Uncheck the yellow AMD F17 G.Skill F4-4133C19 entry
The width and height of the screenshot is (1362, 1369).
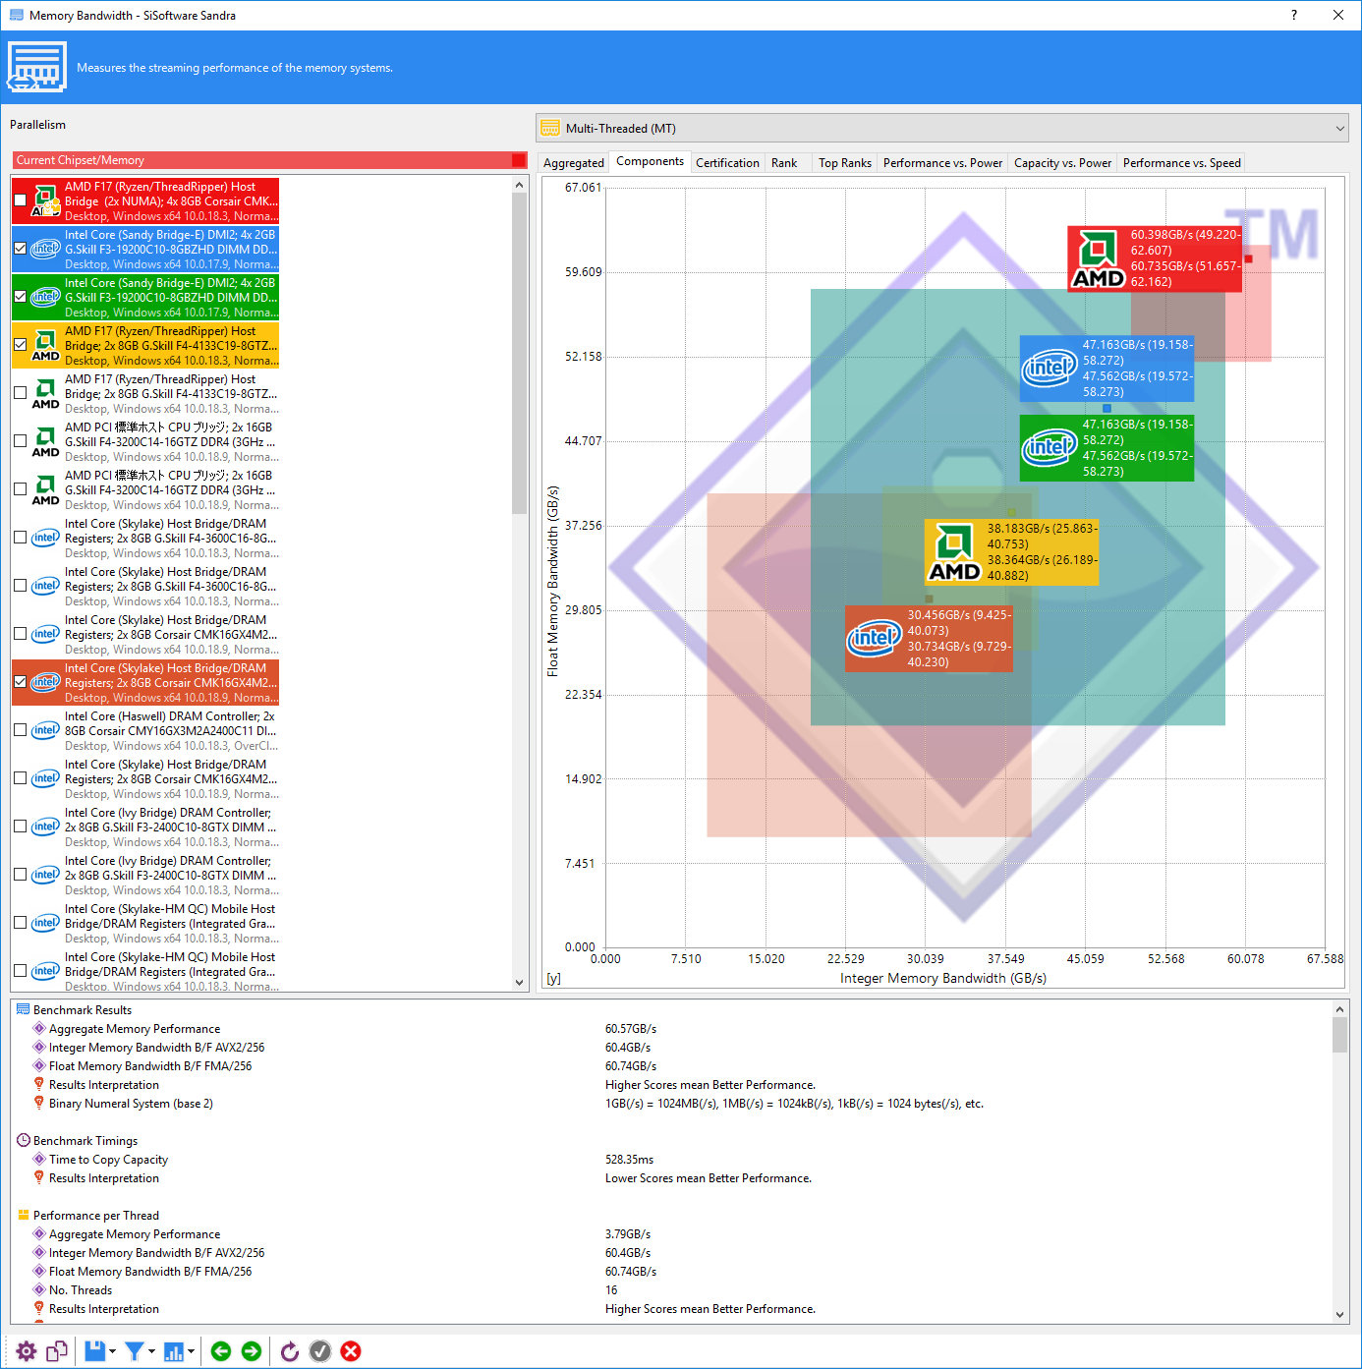click(x=20, y=345)
